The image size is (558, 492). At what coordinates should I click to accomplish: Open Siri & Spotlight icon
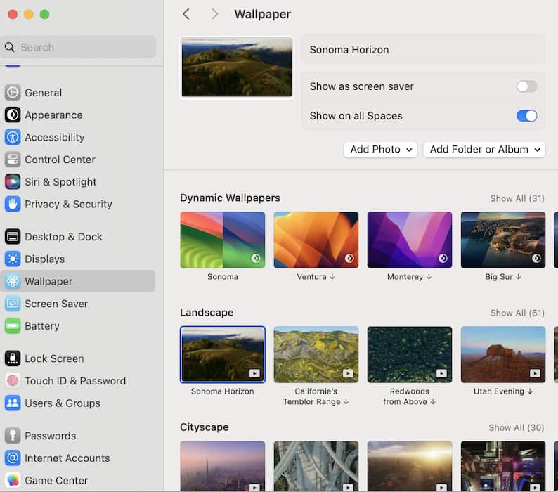13,181
